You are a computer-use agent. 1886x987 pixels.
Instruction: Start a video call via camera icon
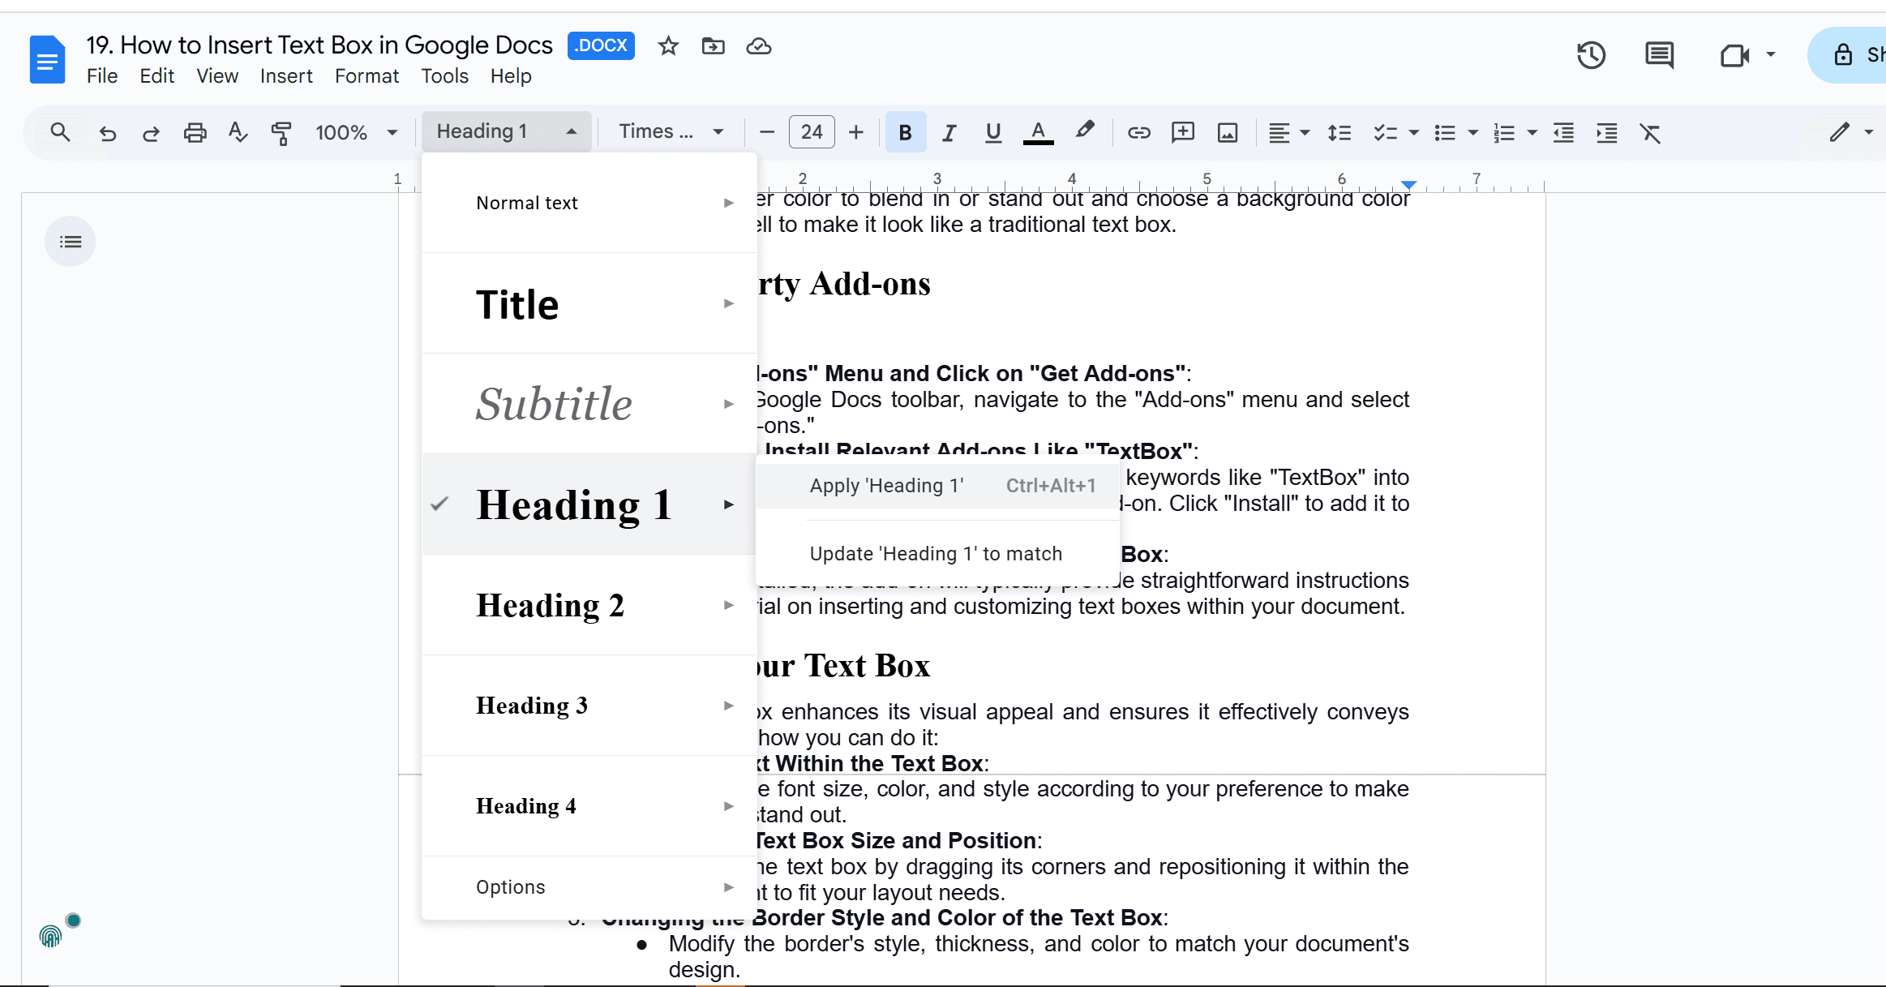[x=1734, y=55]
